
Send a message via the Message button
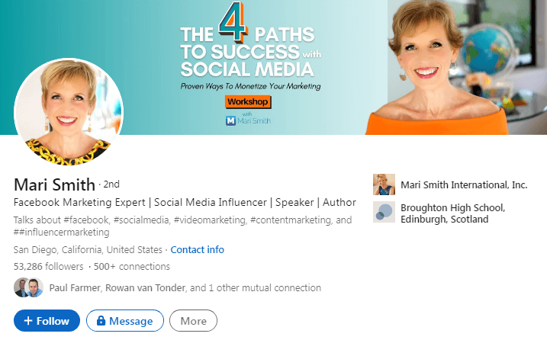click(x=125, y=320)
